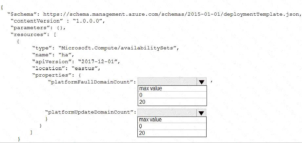Viewport: 302px width, 143px height.
Task: Open the platformUpdateDomainCount dropdown arrow
Action: pyautogui.click(x=201, y=113)
